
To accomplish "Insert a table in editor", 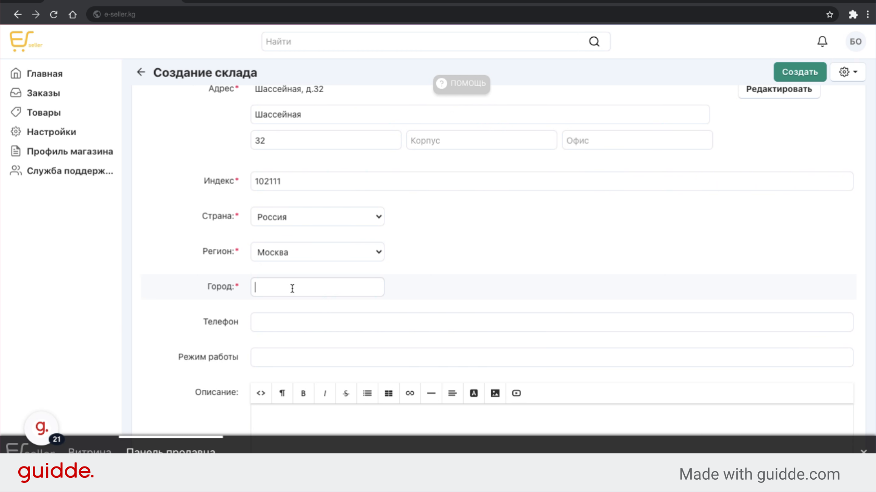I will coord(389,393).
